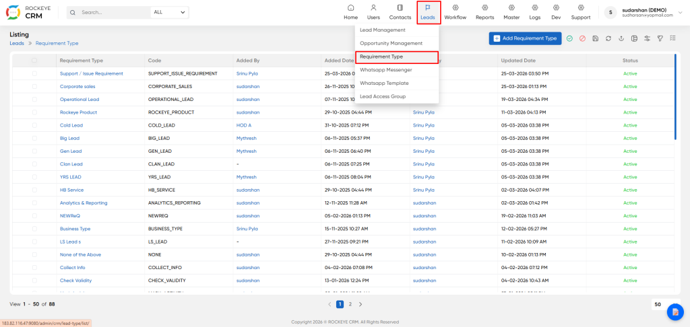Click the red deactivate icon
Image resolution: width=690 pixels, height=327 pixels.
582,38
